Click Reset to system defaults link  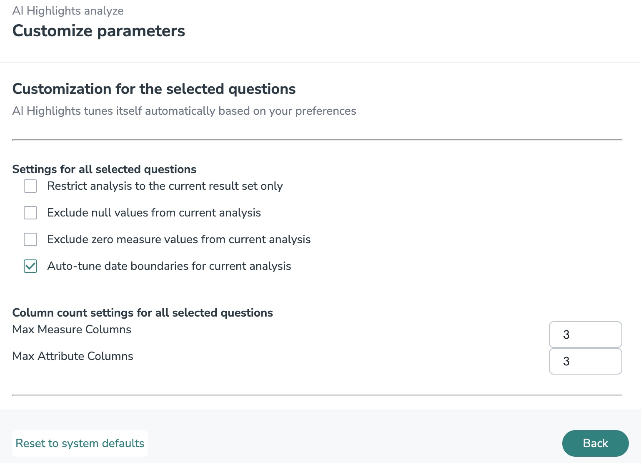click(x=80, y=443)
